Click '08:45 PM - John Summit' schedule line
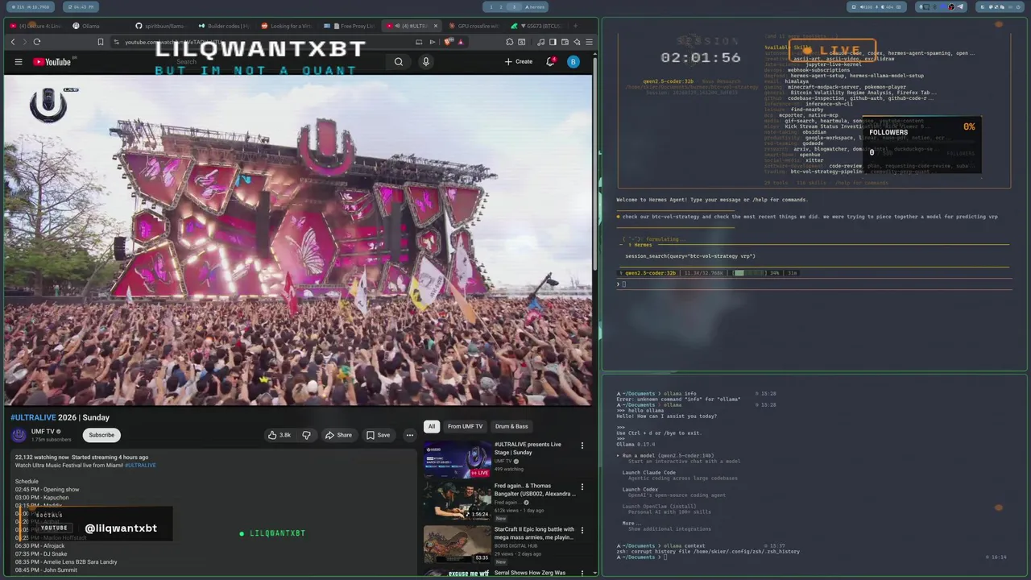 [x=46, y=570]
